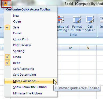
Task: Open the Conditional Formatting icon
Action: click(61, 20)
